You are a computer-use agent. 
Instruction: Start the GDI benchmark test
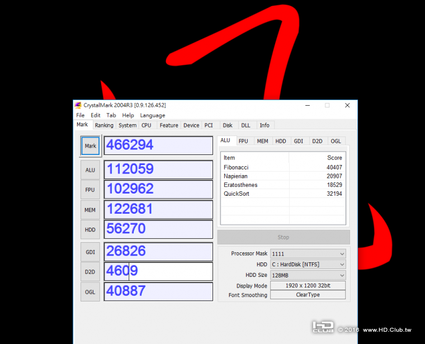(x=90, y=252)
